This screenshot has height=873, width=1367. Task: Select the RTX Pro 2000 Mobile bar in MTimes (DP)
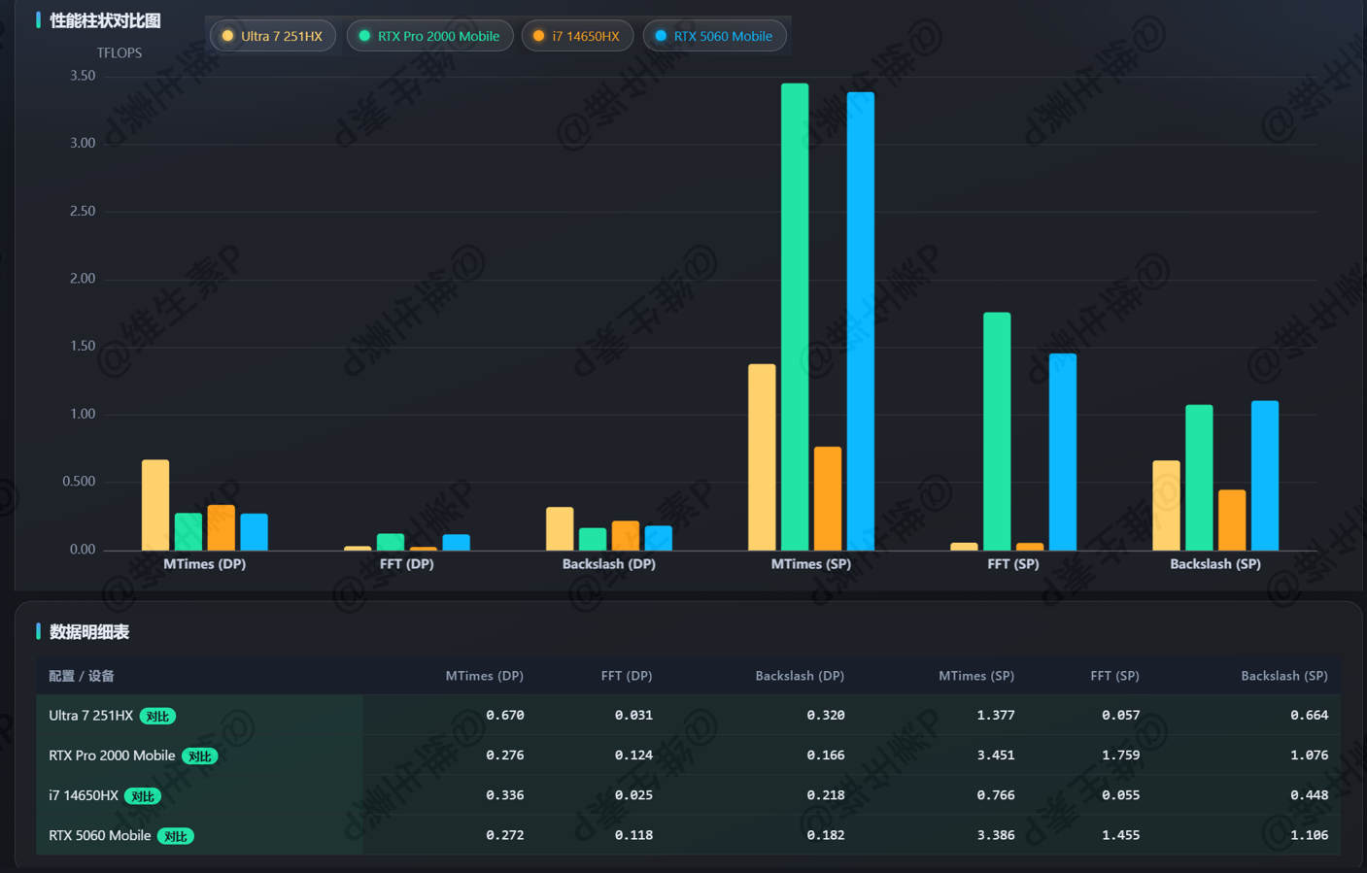[x=188, y=532]
